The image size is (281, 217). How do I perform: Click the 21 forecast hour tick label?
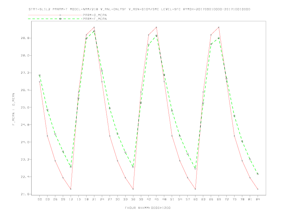[94, 199]
